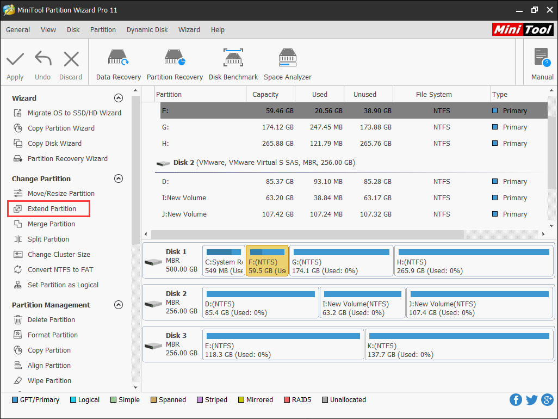The image size is (558, 419).
Task: Open the Dynamic Disk menu
Action: [147, 29]
